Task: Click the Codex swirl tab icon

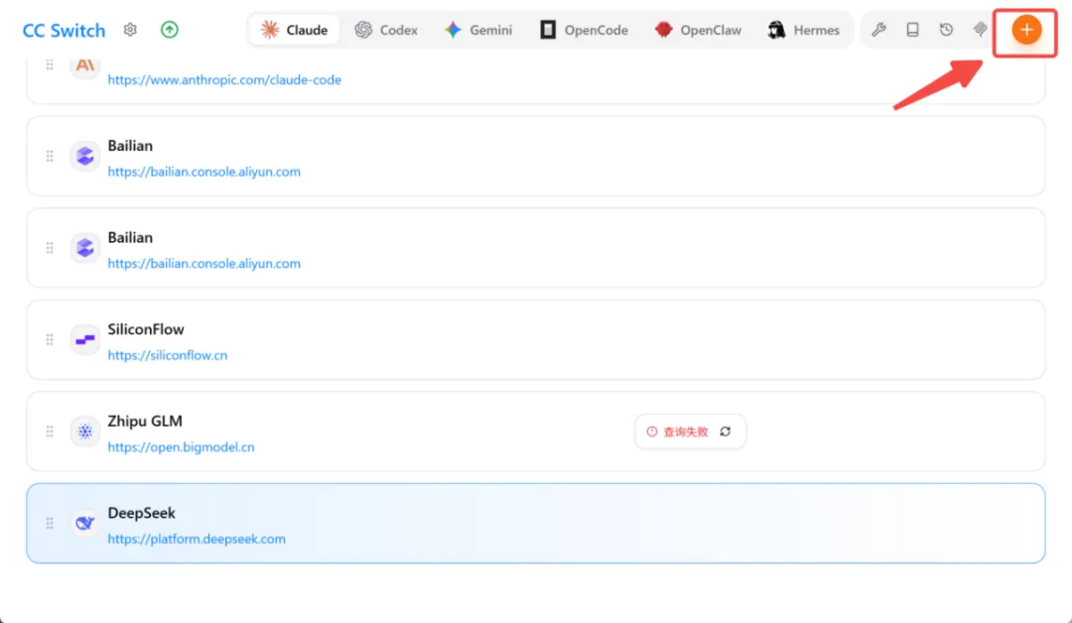Action: point(363,30)
